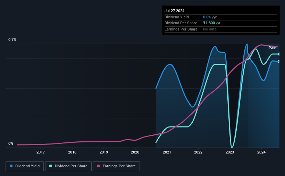This screenshot has height=176, width=285.
Task: Select the 2022 tick on the timeline axis
Action: [198, 152]
